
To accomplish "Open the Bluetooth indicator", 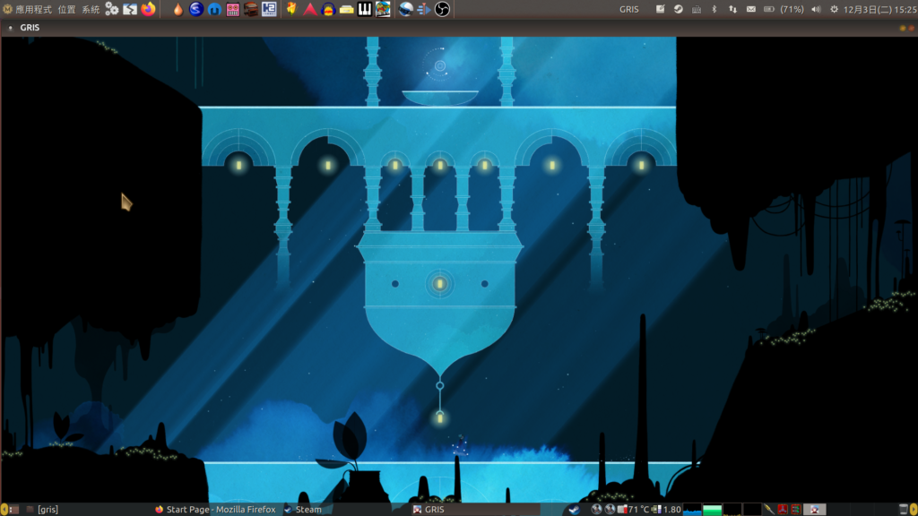I will (714, 9).
